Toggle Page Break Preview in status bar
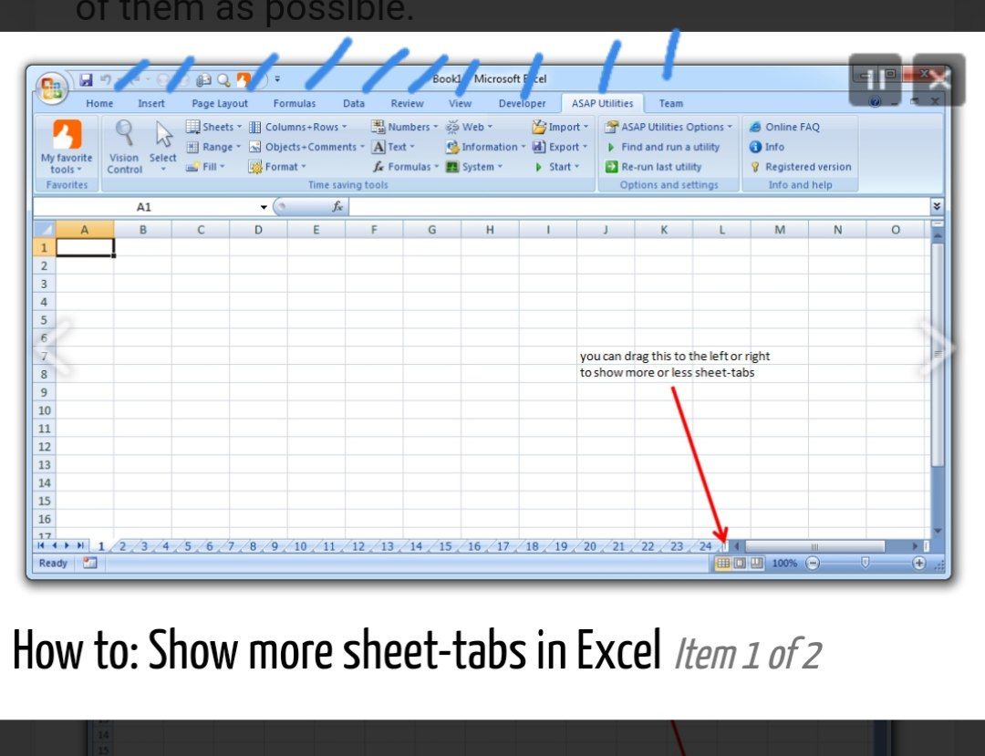 point(757,564)
